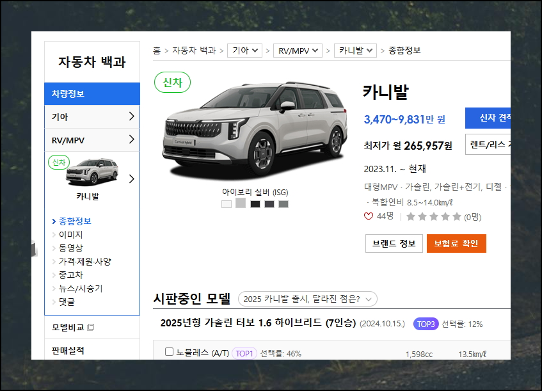Click the 13.5km/ℓ value

[472, 355]
